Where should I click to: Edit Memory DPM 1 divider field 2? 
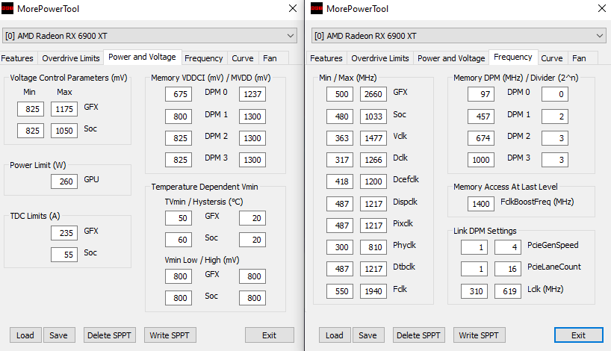pyautogui.click(x=555, y=117)
